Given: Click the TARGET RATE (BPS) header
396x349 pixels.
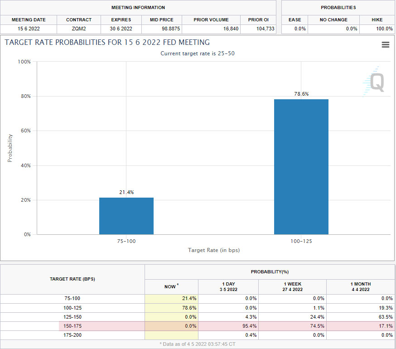Looking at the screenshot, I should click(x=72, y=279).
